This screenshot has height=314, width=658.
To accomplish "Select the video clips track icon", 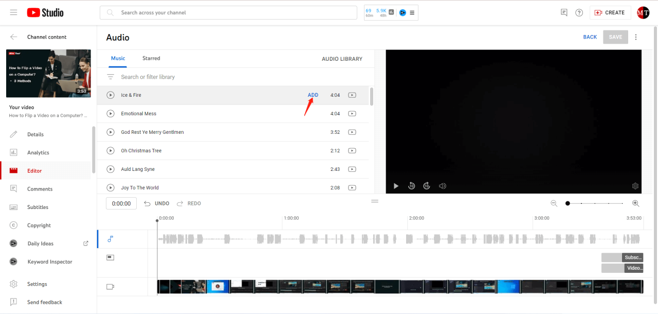I will 110,287.
